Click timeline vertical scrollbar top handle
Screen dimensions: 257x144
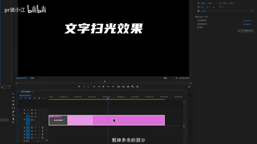tap(184, 102)
